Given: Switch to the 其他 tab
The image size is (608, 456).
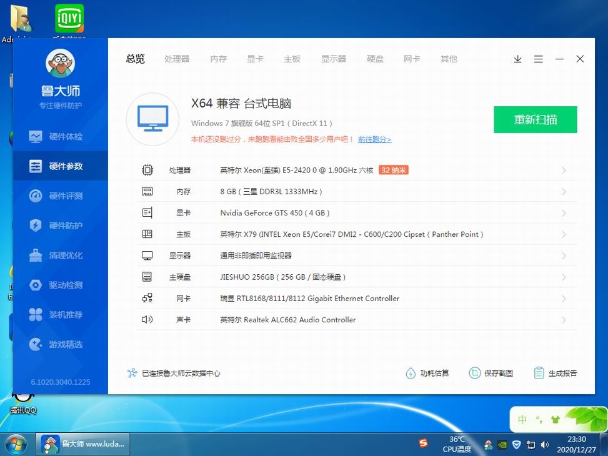Looking at the screenshot, I should coord(449,59).
